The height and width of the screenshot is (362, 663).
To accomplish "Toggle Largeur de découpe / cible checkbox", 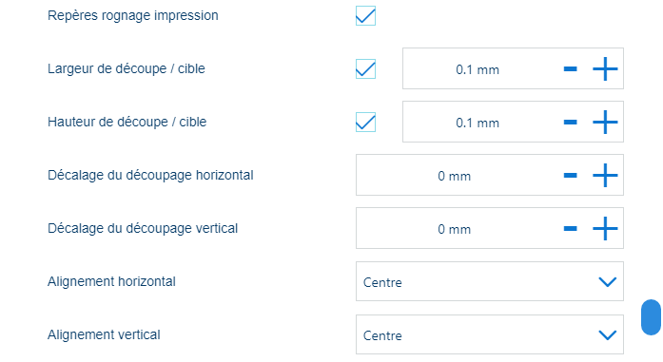I will click(366, 68).
